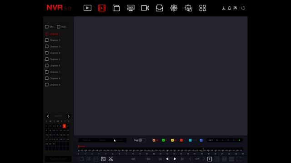Check the Channel 6 checkbox

click(x=47, y=66)
